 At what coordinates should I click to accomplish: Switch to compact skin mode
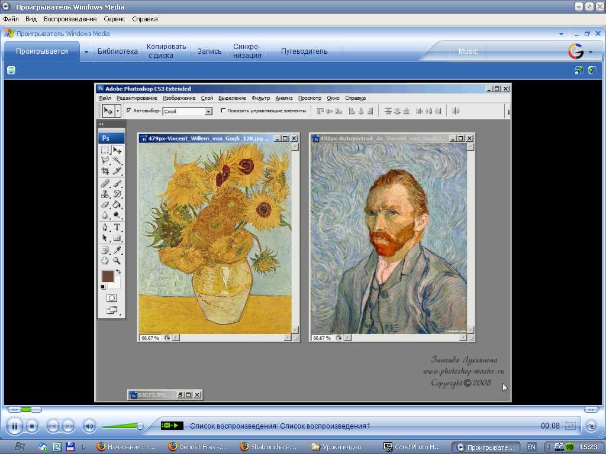click(x=591, y=426)
